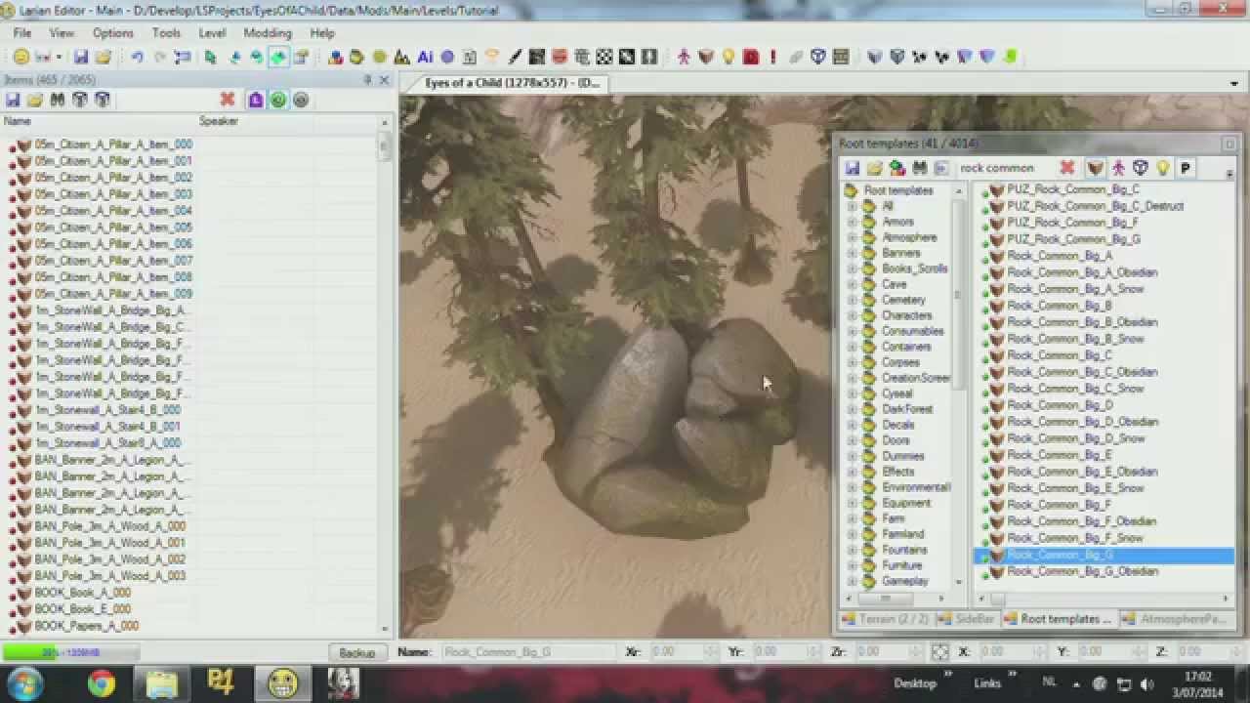Toggle the green circle filter in Items panel

click(278, 100)
